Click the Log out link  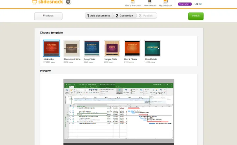[198, 4]
